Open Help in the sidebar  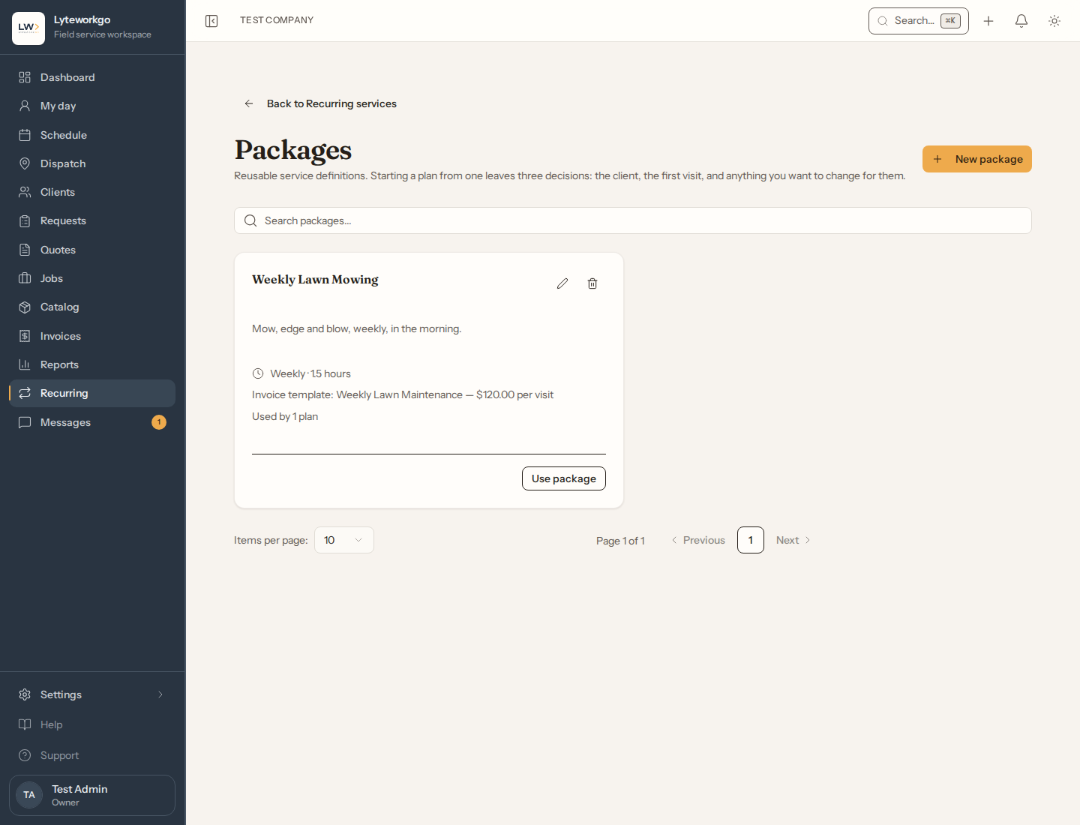[92, 724]
